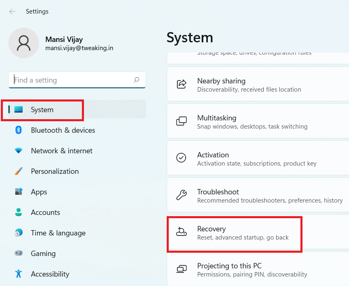Open Accounts settings category
The width and height of the screenshot is (349, 286).
click(x=77, y=212)
